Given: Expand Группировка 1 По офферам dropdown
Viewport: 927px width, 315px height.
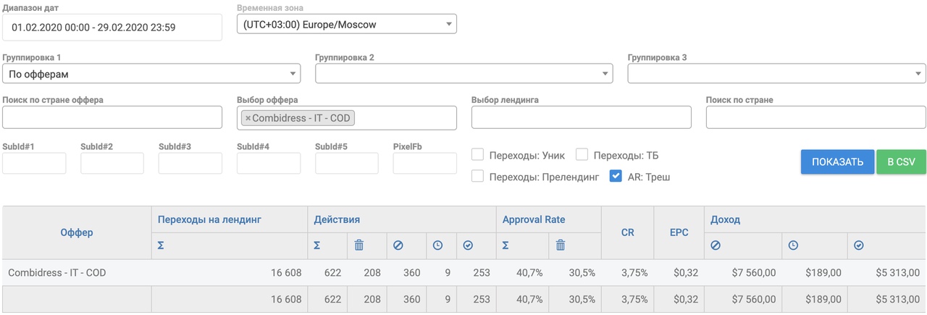Looking at the screenshot, I should pos(151,74).
